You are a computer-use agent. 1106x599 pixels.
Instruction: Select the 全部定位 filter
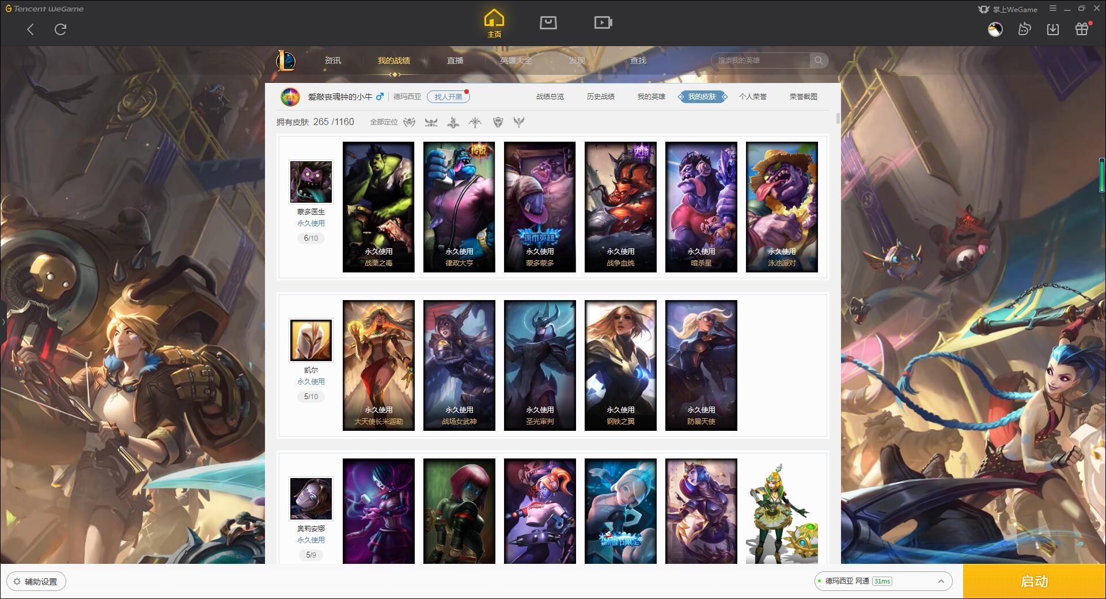click(x=384, y=122)
